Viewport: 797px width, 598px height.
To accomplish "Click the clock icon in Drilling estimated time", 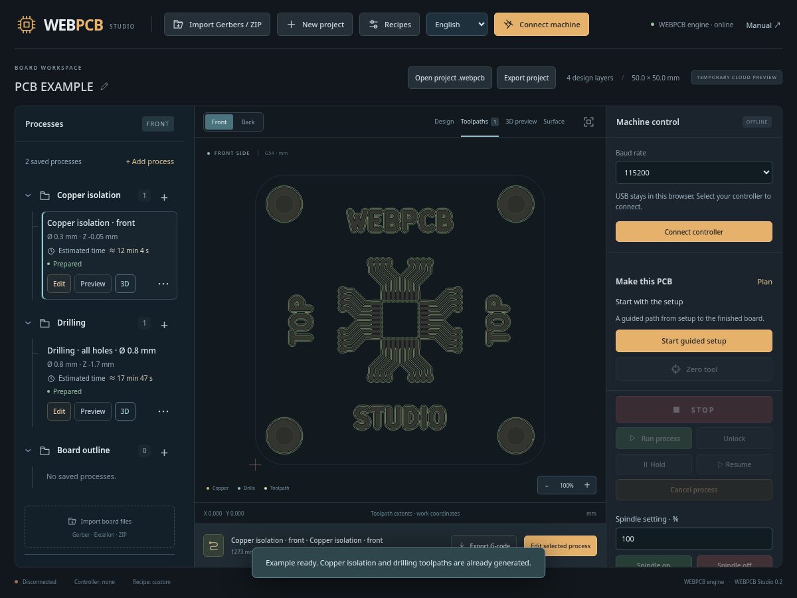I will [x=51, y=378].
